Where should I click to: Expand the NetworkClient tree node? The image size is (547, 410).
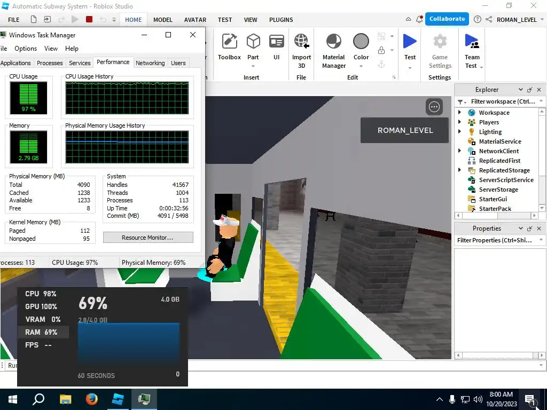tap(459, 151)
